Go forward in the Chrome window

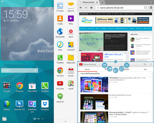[86, 8]
